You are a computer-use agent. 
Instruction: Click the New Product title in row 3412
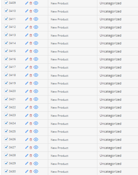tap(60, 28)
